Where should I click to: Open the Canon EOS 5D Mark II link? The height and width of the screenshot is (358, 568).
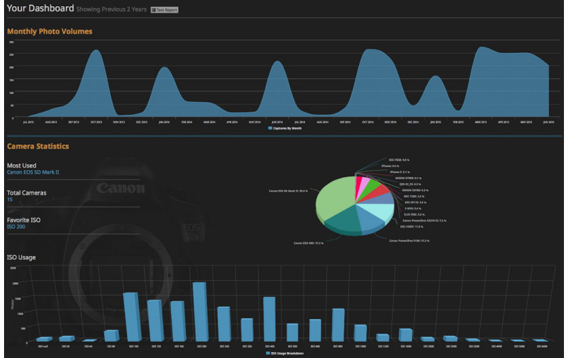33,172
